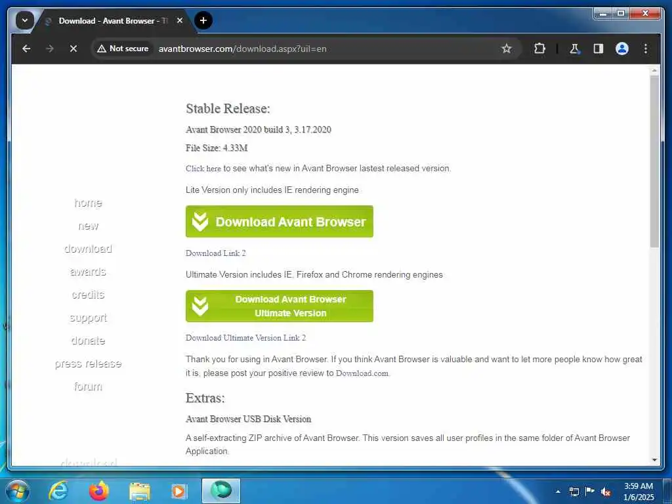Click the muted volume tray icon

[606, 492]
